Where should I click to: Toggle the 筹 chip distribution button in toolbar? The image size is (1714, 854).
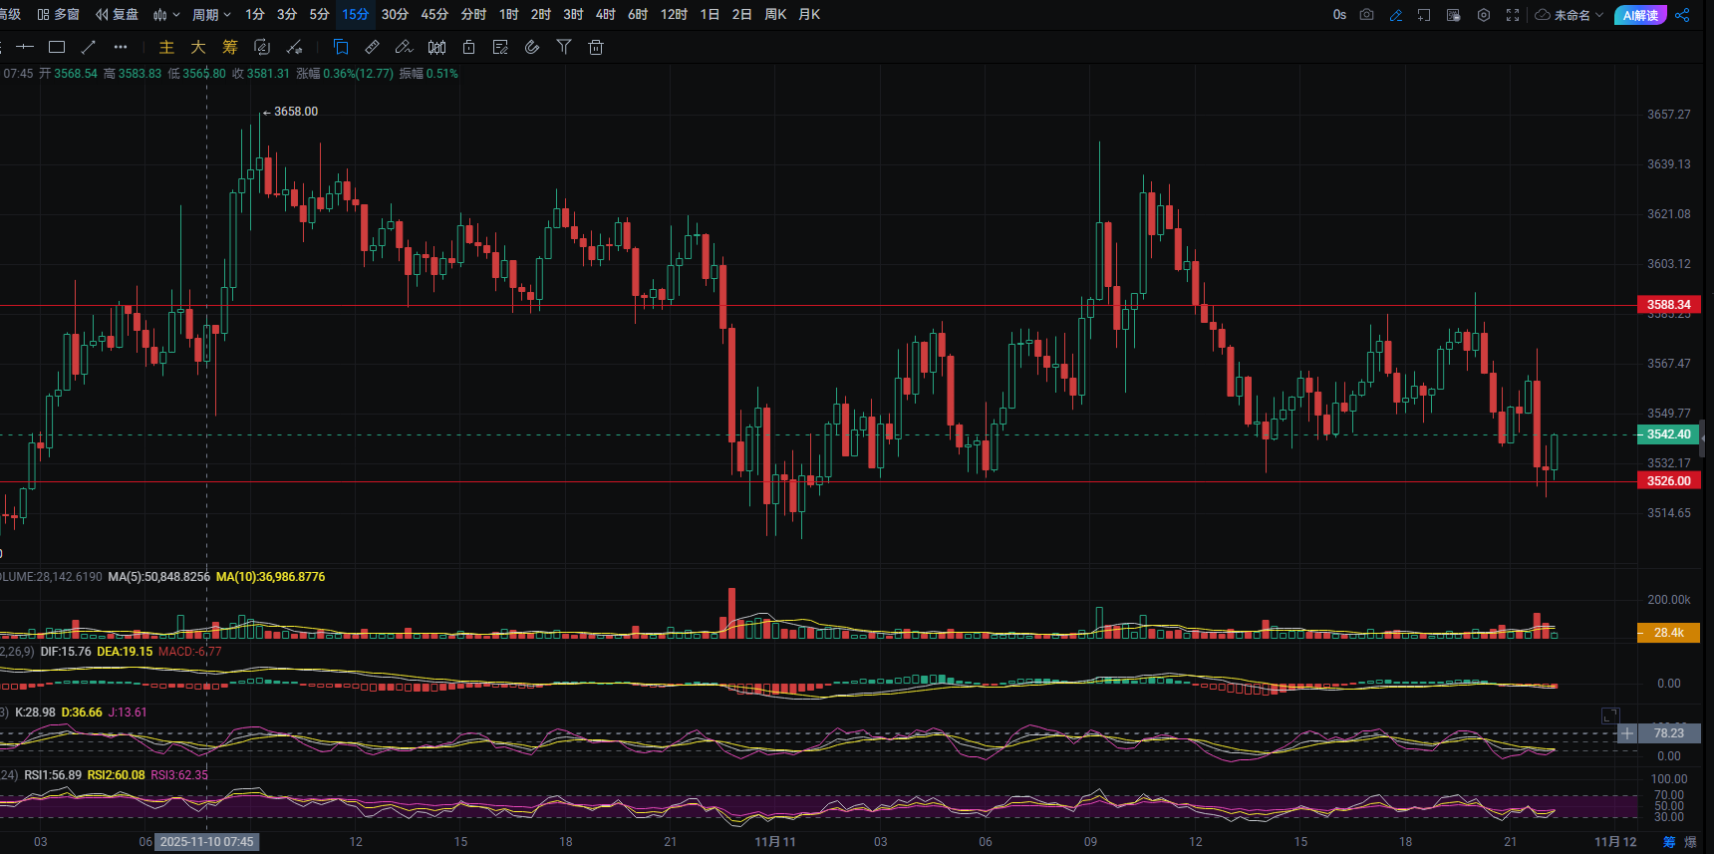(230, 47)
